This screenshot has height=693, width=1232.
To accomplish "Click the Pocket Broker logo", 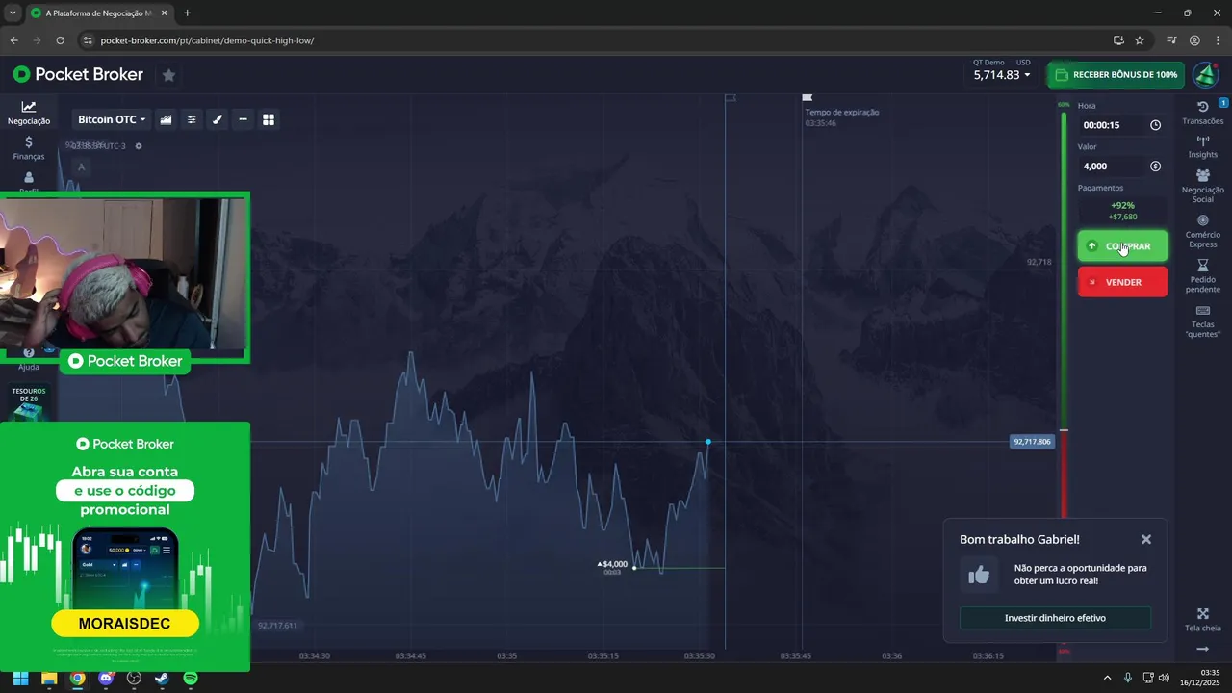I will coord(78,74).
